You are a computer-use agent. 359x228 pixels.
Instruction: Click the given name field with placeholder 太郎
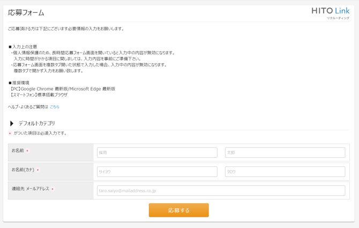tap(285, 153)
